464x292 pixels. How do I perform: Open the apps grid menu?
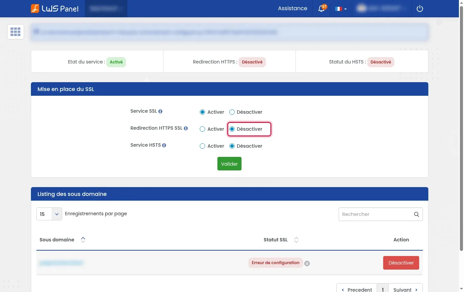click(16, 32)
